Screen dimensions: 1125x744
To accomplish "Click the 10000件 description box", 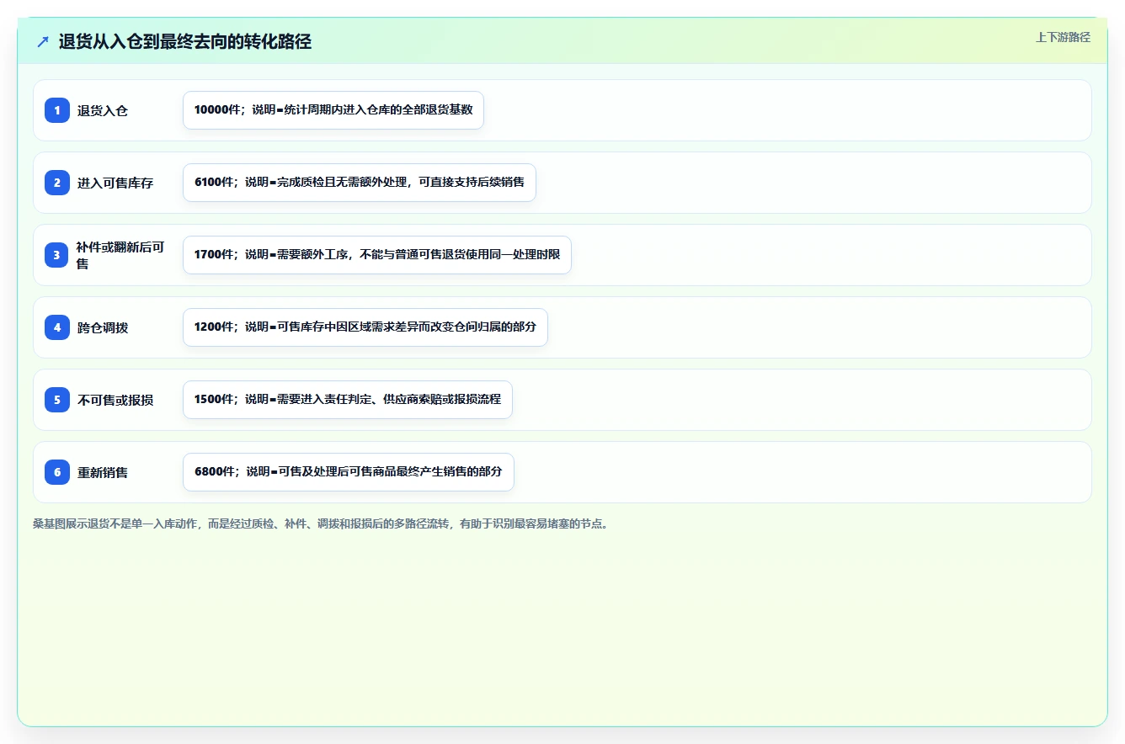I will point(333,110).
